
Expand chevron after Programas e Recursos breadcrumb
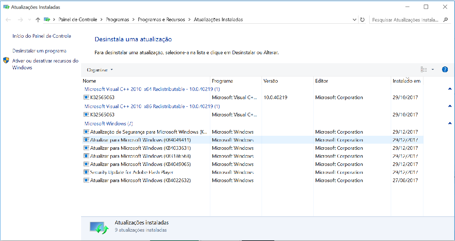(x=189, y=20)
